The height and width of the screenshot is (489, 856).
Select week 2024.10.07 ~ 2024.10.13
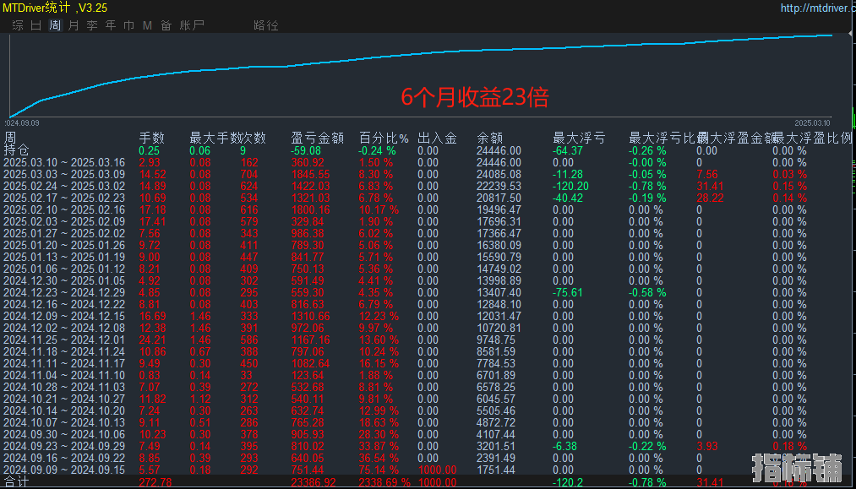point(64,422)
